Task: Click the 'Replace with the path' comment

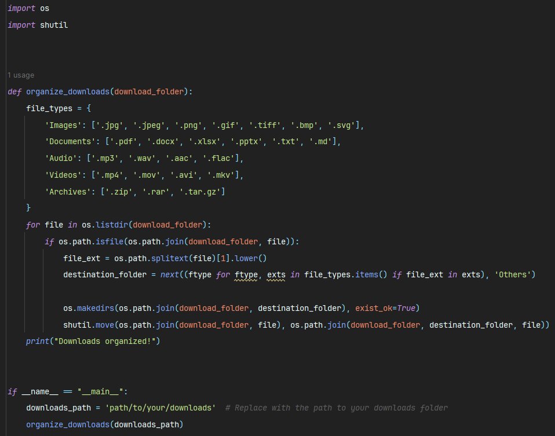Action: (x=336, y=408)
